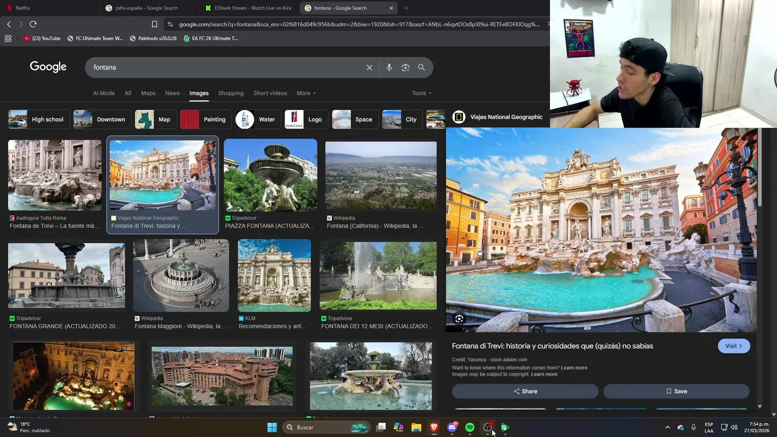Screen dimensions: 777x437
Task: Open Viajes National Geographic source header
Action: tap(498, 117)
